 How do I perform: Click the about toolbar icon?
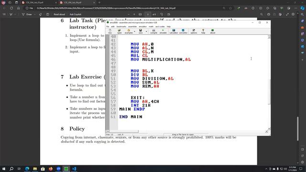212,31
